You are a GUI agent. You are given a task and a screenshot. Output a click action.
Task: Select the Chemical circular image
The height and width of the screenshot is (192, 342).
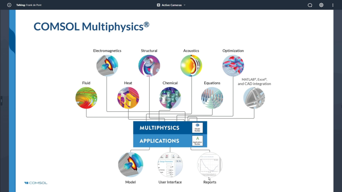[x=170, y=98]
